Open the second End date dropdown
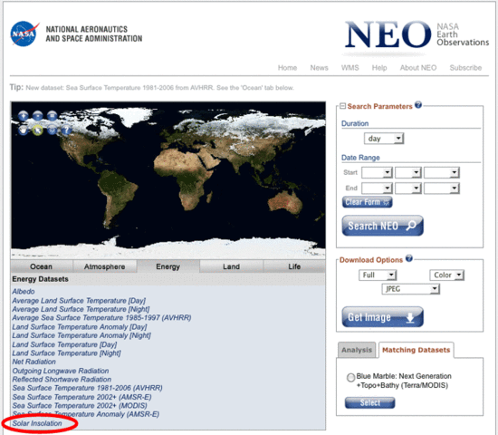The height and width of the screenshot is (435, 498). click(x=408, y=188)
